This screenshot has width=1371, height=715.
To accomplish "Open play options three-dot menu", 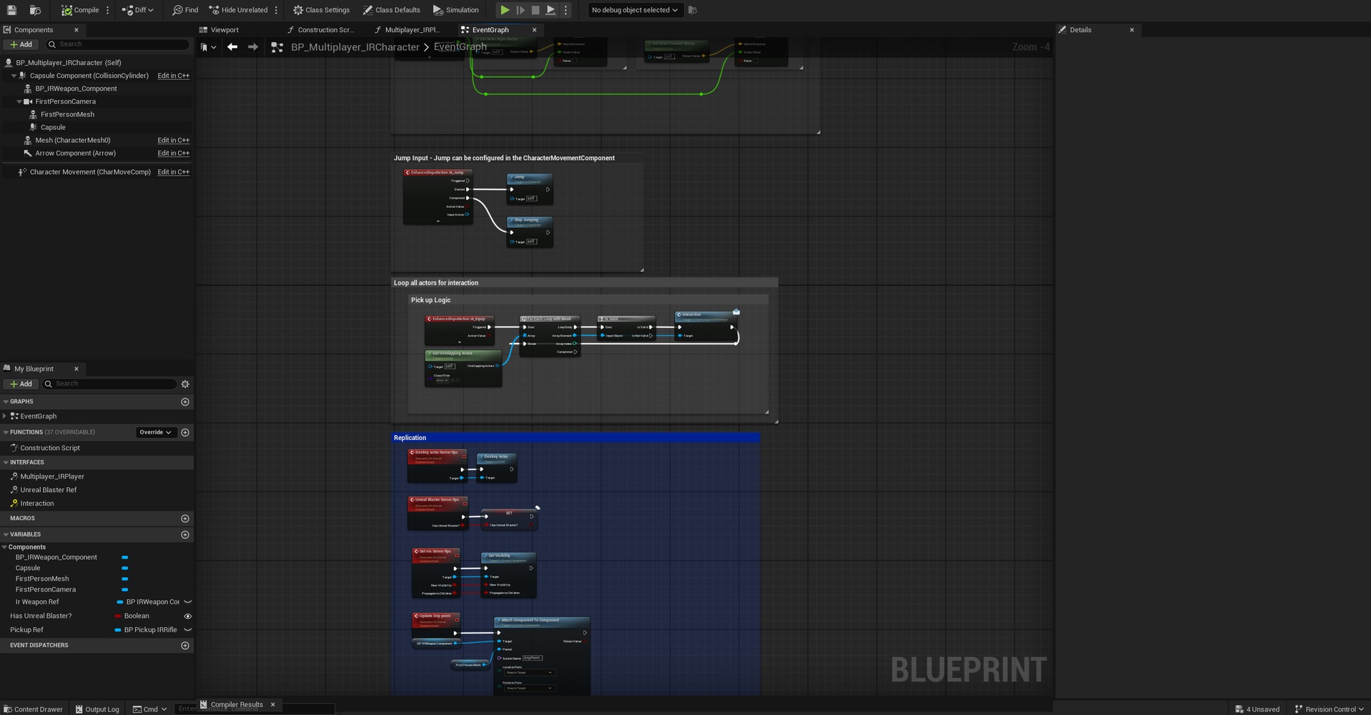I will (x=565, y=10).
